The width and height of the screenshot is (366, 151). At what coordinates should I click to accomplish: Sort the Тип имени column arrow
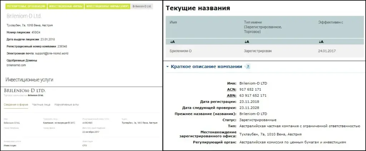(x=247, y=42)
